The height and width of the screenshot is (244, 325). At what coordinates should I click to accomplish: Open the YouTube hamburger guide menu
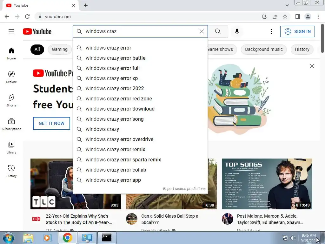[x=11, y=31]
